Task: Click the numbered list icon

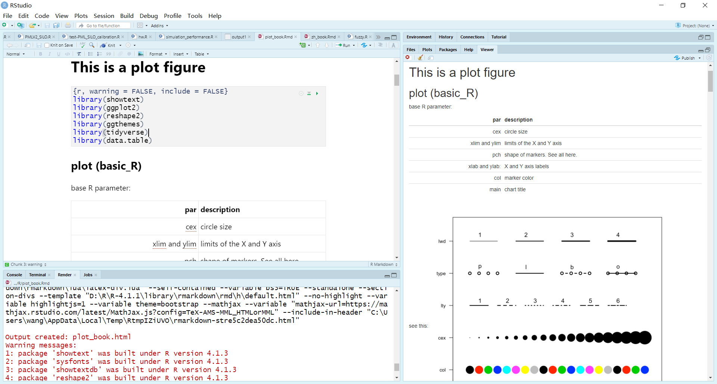Action: (99, 54)
